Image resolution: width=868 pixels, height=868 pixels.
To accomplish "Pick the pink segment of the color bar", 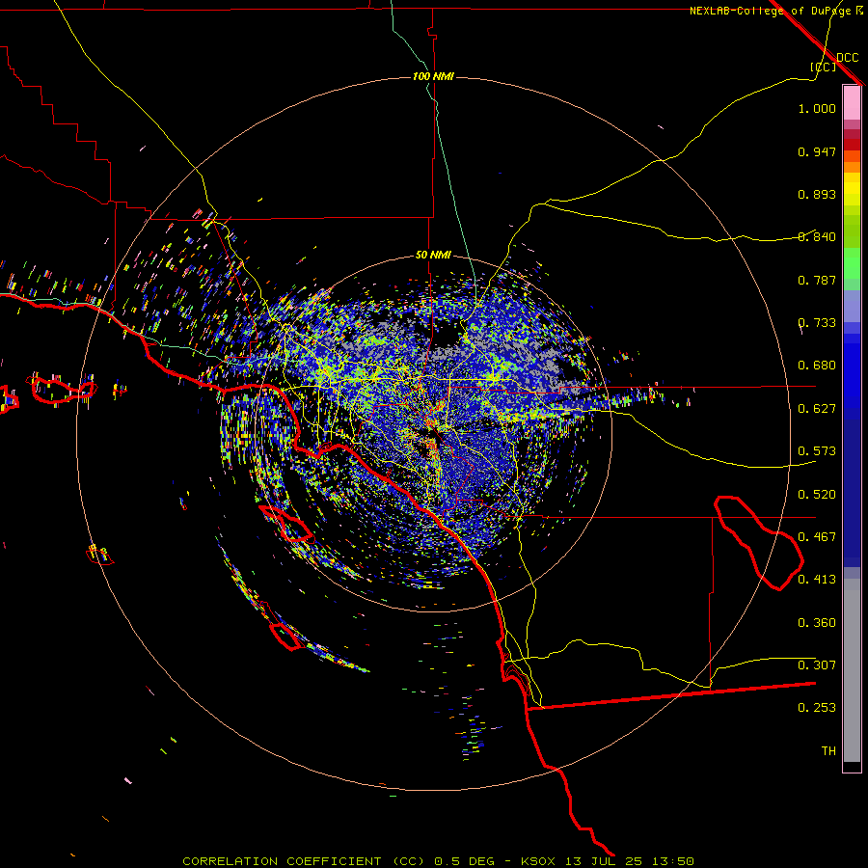I will [852, 102].
